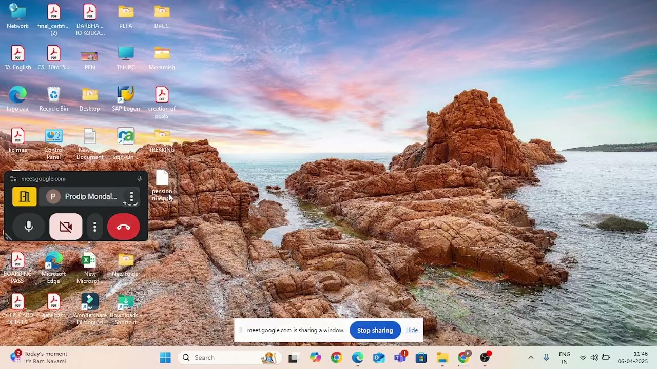This screenshot has height=369, width=657.
Task: End the call with the red hang-up button
Action: coord(124,227)
